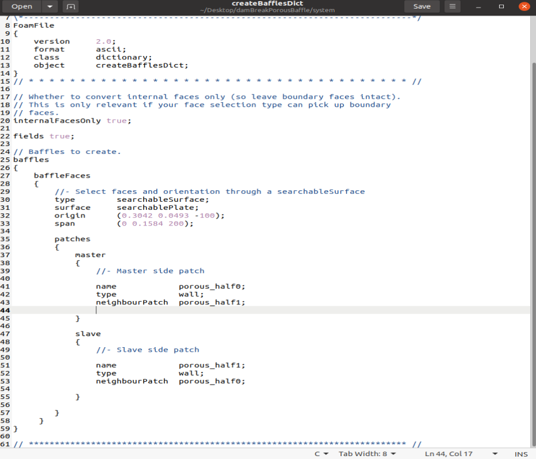The height and width of the screenshot is (459, 536).
Task: Click the slave block keyword
Action: pyautogui.click(x=88, y=333)
